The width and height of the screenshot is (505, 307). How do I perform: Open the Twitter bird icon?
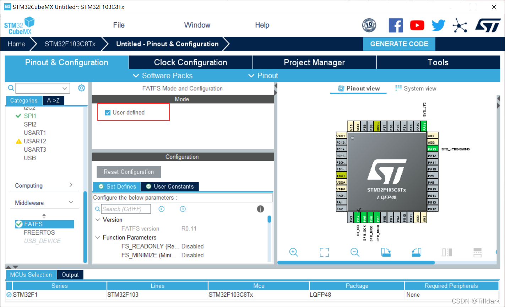click(x=438, y=25)
